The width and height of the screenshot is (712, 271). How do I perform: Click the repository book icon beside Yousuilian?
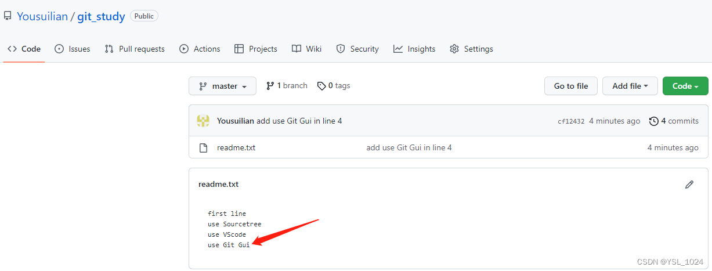(x=8, y=16)
